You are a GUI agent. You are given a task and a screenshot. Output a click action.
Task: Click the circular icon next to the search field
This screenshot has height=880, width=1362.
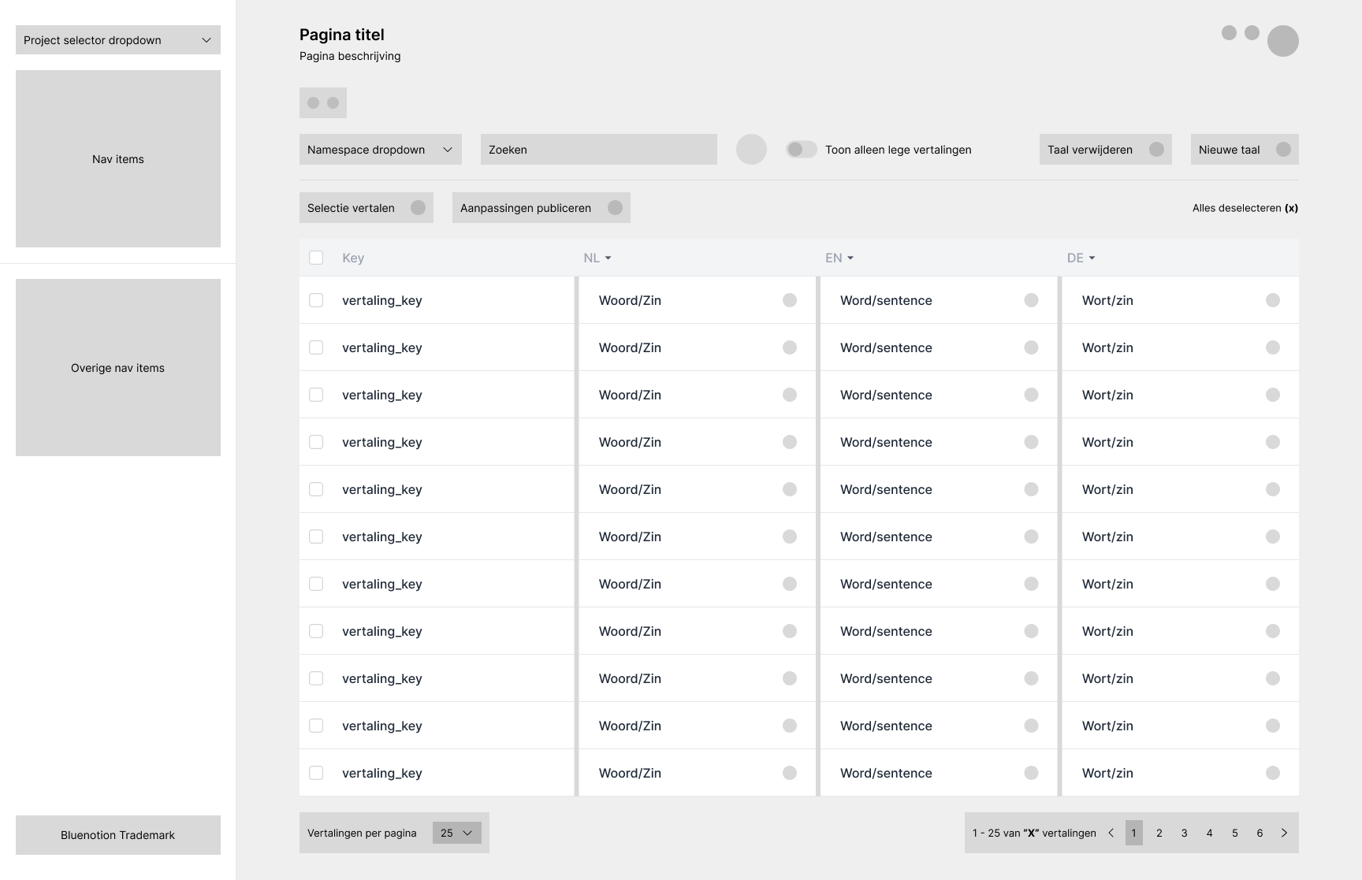point(751,149)
